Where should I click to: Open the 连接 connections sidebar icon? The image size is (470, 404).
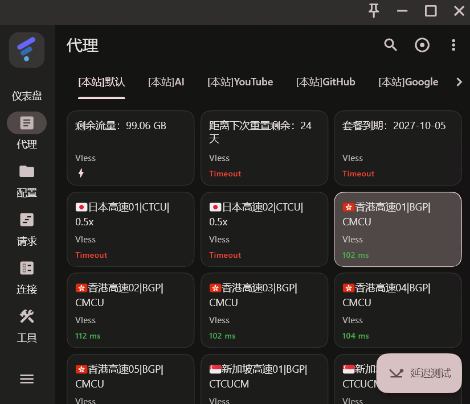27,268
